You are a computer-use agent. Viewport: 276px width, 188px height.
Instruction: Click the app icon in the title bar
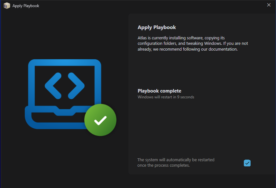[7, 5]
